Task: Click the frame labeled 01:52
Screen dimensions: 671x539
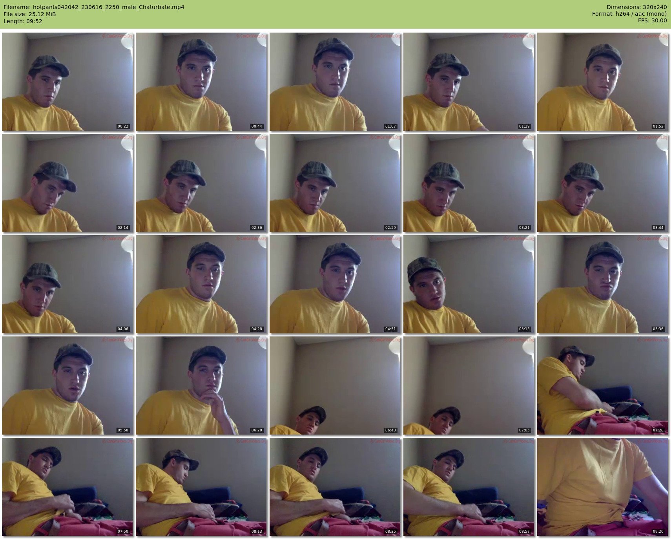Action: click(603, 82)
